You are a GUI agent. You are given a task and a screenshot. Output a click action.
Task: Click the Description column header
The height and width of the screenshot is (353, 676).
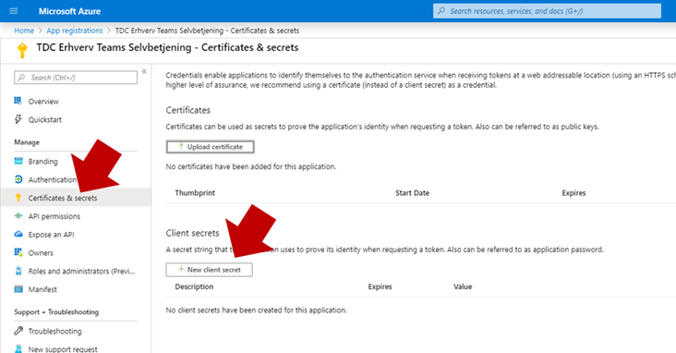[194, 286]
